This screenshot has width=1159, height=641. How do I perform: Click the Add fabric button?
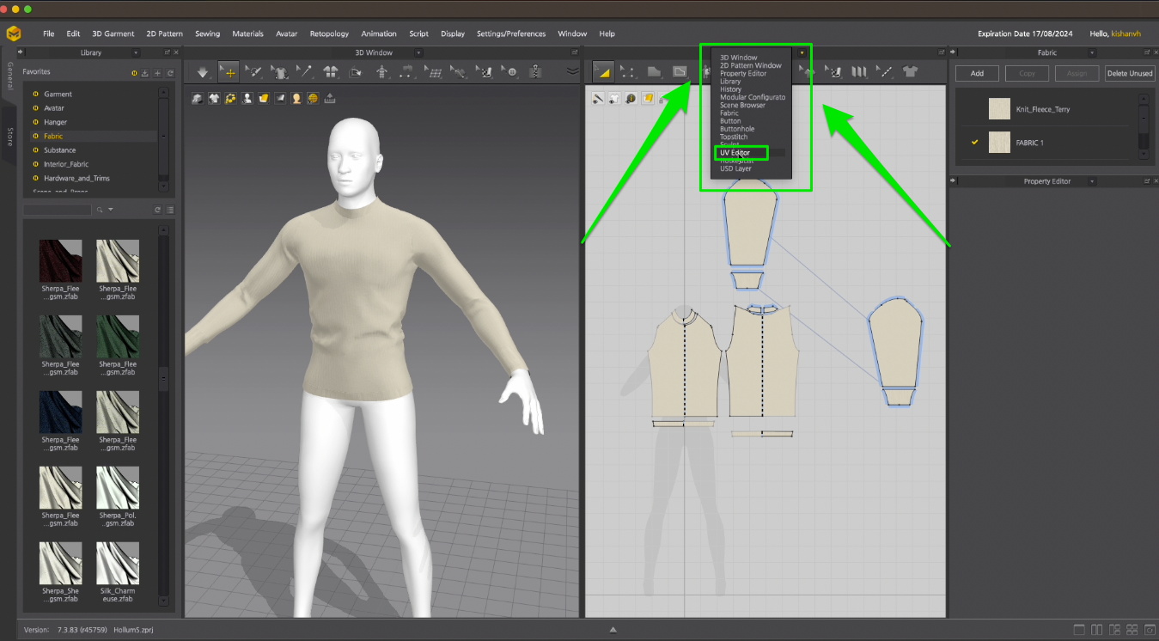point(977,73)
